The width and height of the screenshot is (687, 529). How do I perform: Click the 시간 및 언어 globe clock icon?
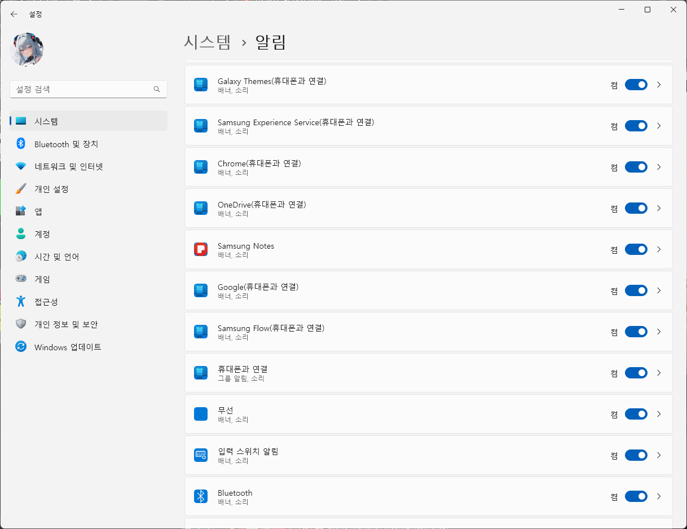21,256
